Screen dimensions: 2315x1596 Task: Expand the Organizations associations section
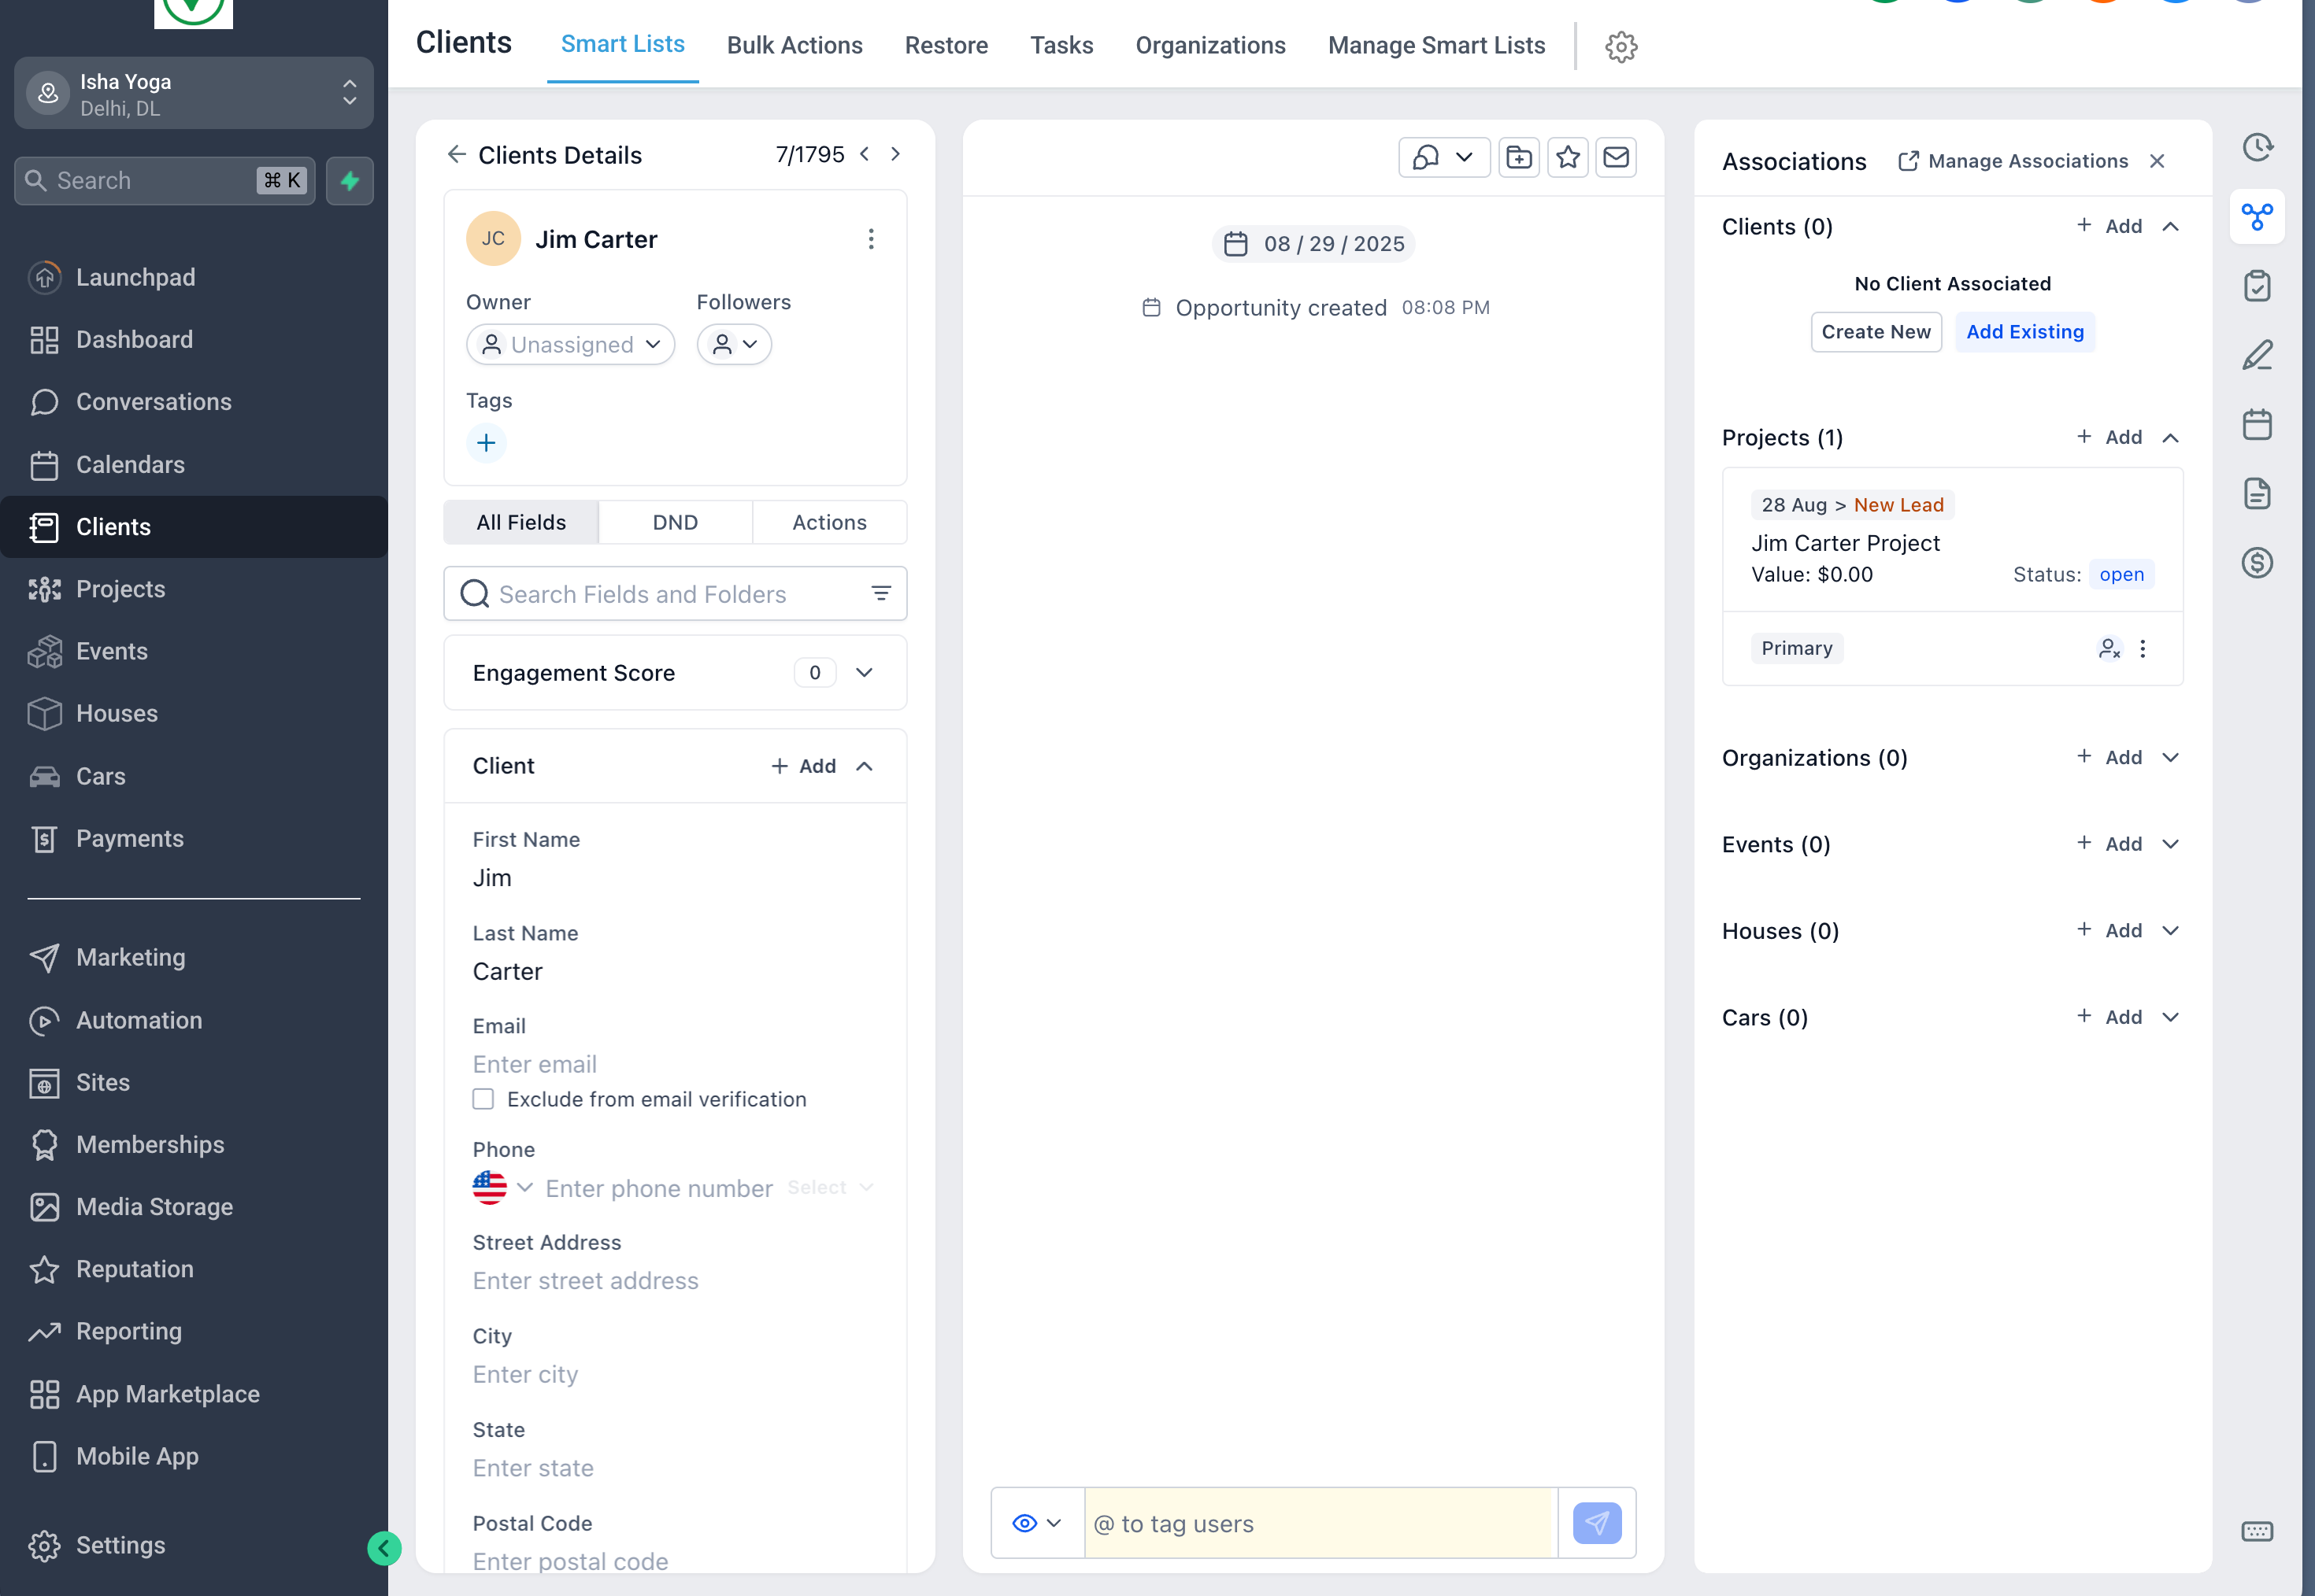click(2170, 757)
